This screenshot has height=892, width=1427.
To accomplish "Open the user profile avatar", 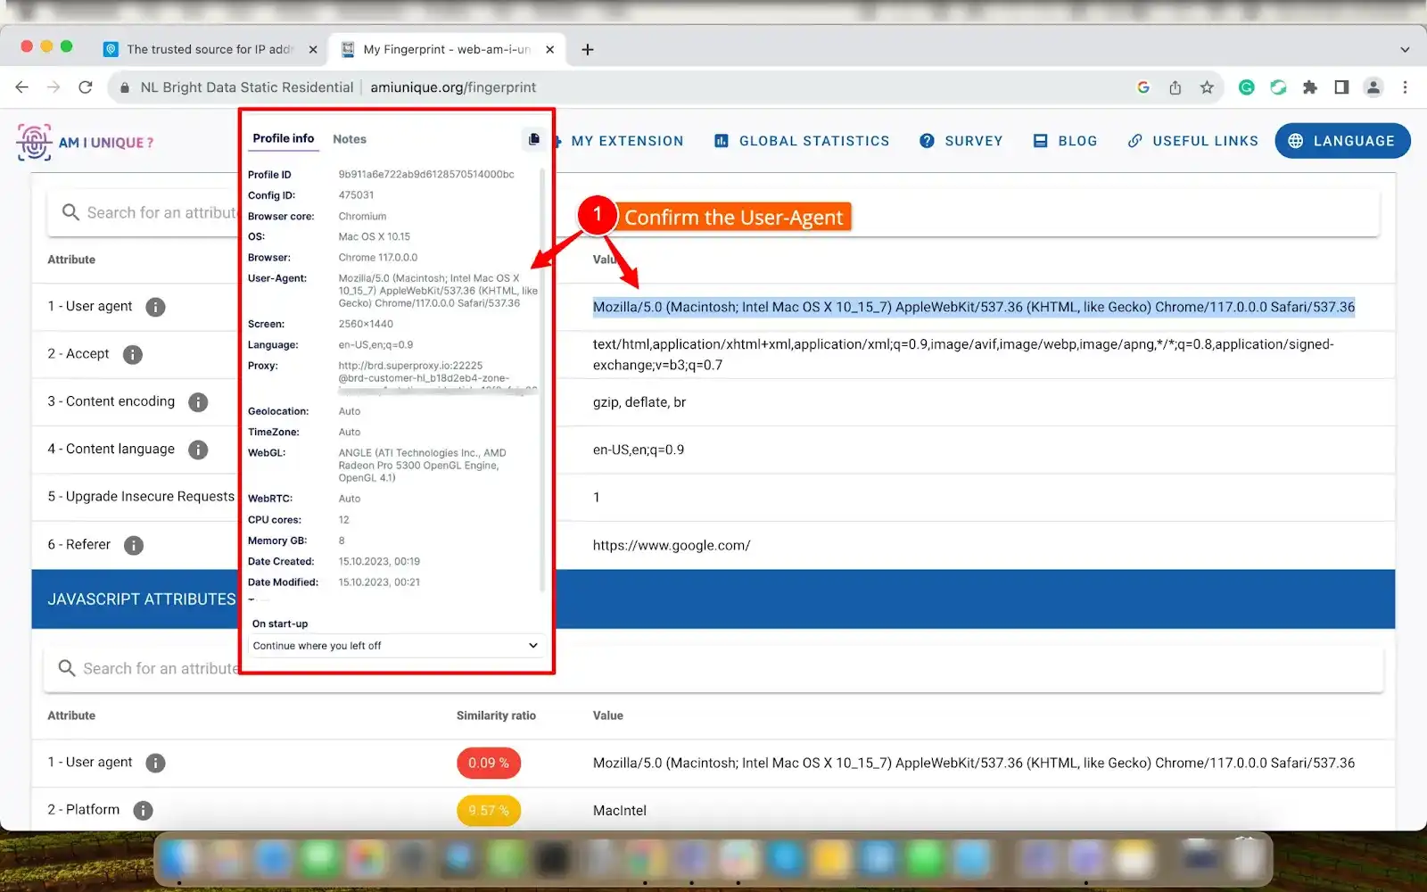I will [1373, 87].
